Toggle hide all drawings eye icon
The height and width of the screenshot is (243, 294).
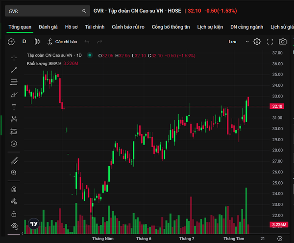click(x=14, y=226)
